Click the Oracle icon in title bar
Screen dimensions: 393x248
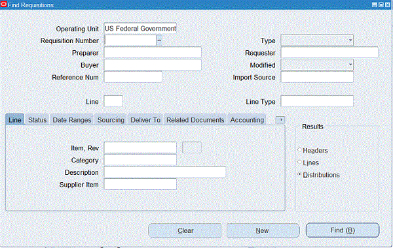click(3, 5)
